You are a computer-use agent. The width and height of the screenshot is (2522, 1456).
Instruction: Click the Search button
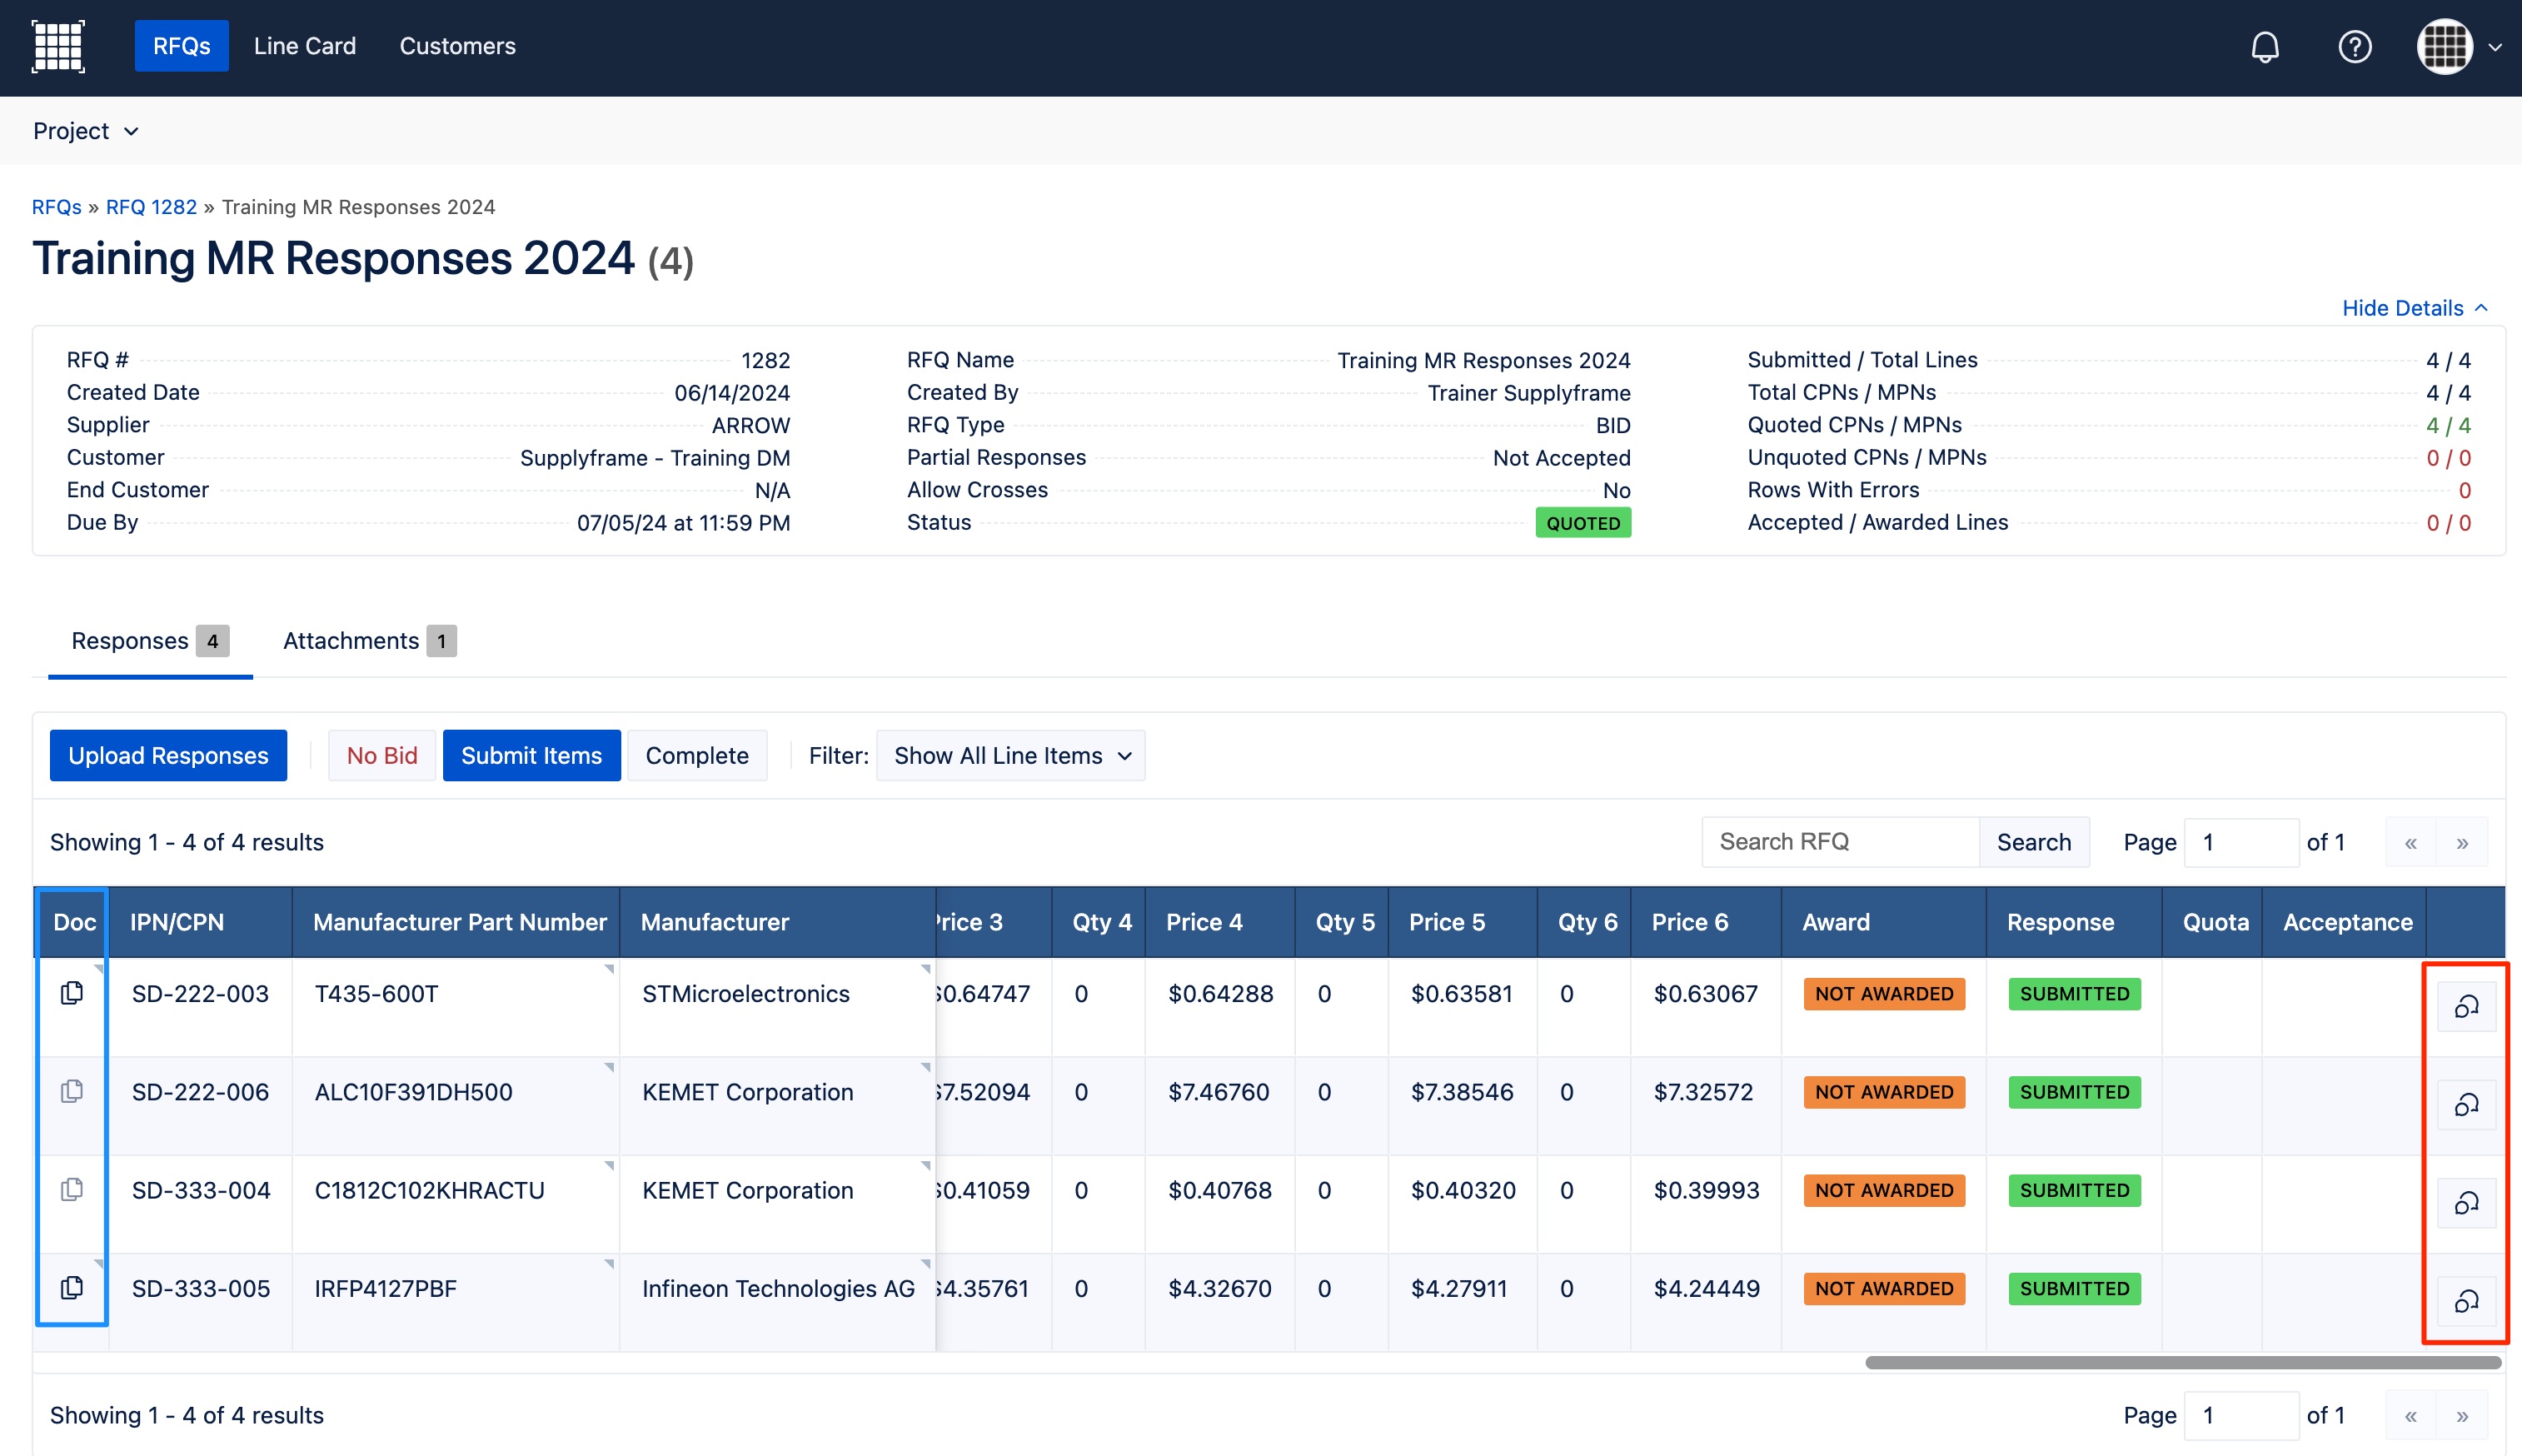click(2033, 842)
